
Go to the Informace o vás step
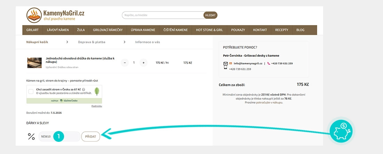click(148, 42)
